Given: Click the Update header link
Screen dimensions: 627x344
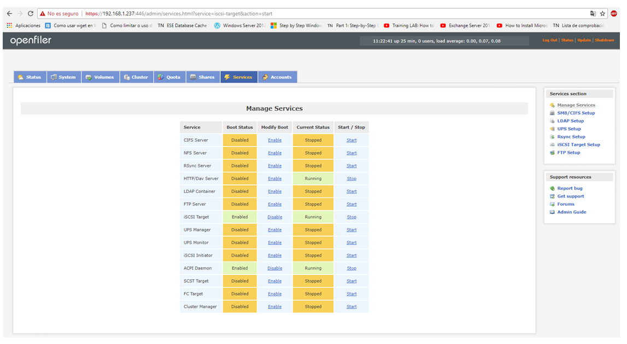Looking at the screenshot, I should point(584,40).
